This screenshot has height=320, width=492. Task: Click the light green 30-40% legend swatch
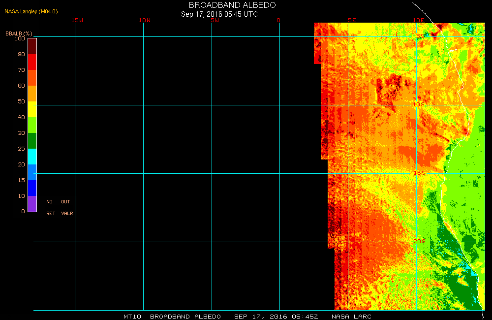click(32, 125)
